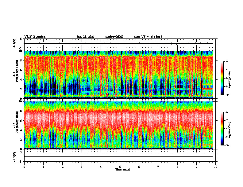Click time axis tick label "10"
243x187 pixels.
point(216,167)
